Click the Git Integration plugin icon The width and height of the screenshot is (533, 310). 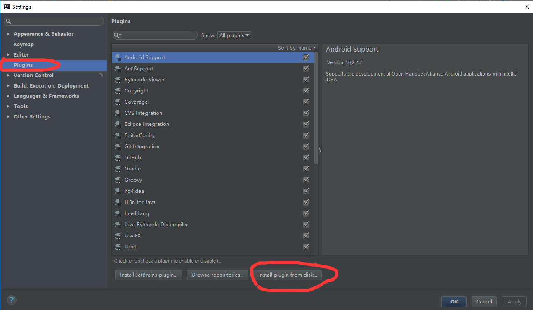pos(118,147)
